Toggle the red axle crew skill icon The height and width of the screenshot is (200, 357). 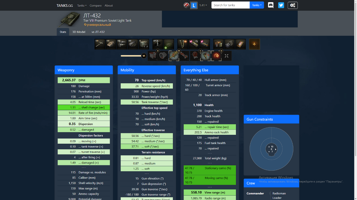184,56
